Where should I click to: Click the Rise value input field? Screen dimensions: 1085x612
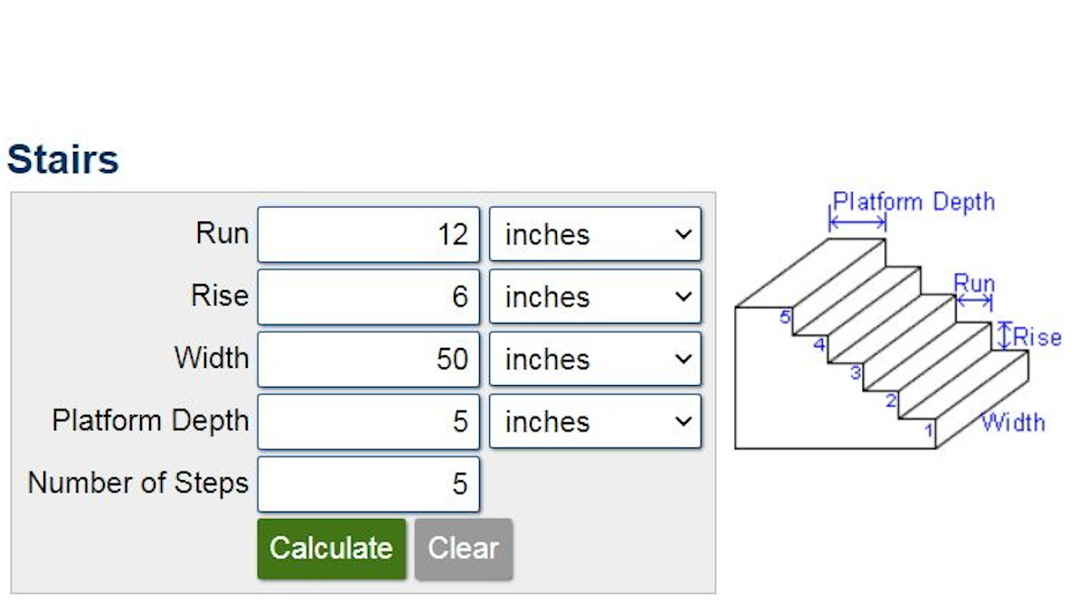pyautogui.click(x=368, y=297)
